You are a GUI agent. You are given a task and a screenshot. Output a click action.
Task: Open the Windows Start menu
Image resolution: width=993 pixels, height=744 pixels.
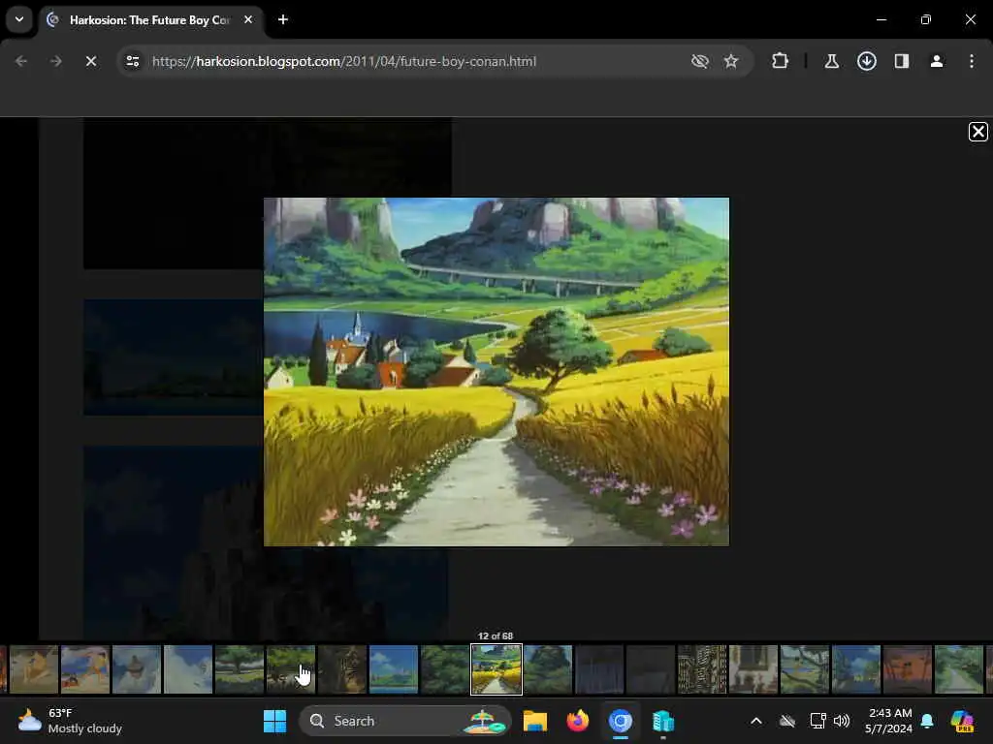pos(274,721)
